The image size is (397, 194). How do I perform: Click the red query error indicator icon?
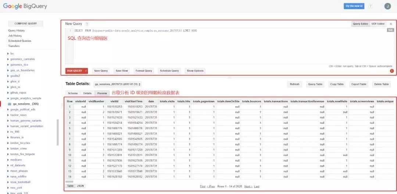coord(392,71)
